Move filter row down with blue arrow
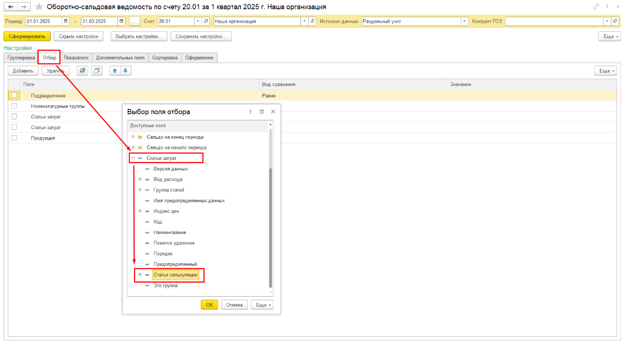Viewport: 626px width, 343px height. [125, 71]
